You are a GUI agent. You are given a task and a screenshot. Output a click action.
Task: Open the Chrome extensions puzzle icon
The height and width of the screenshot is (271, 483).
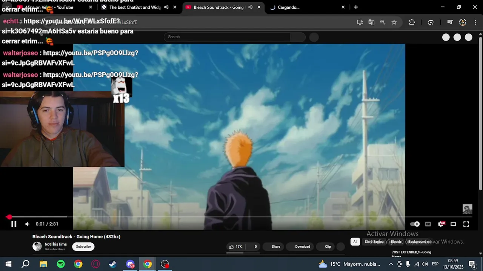(x=412, y=22)
